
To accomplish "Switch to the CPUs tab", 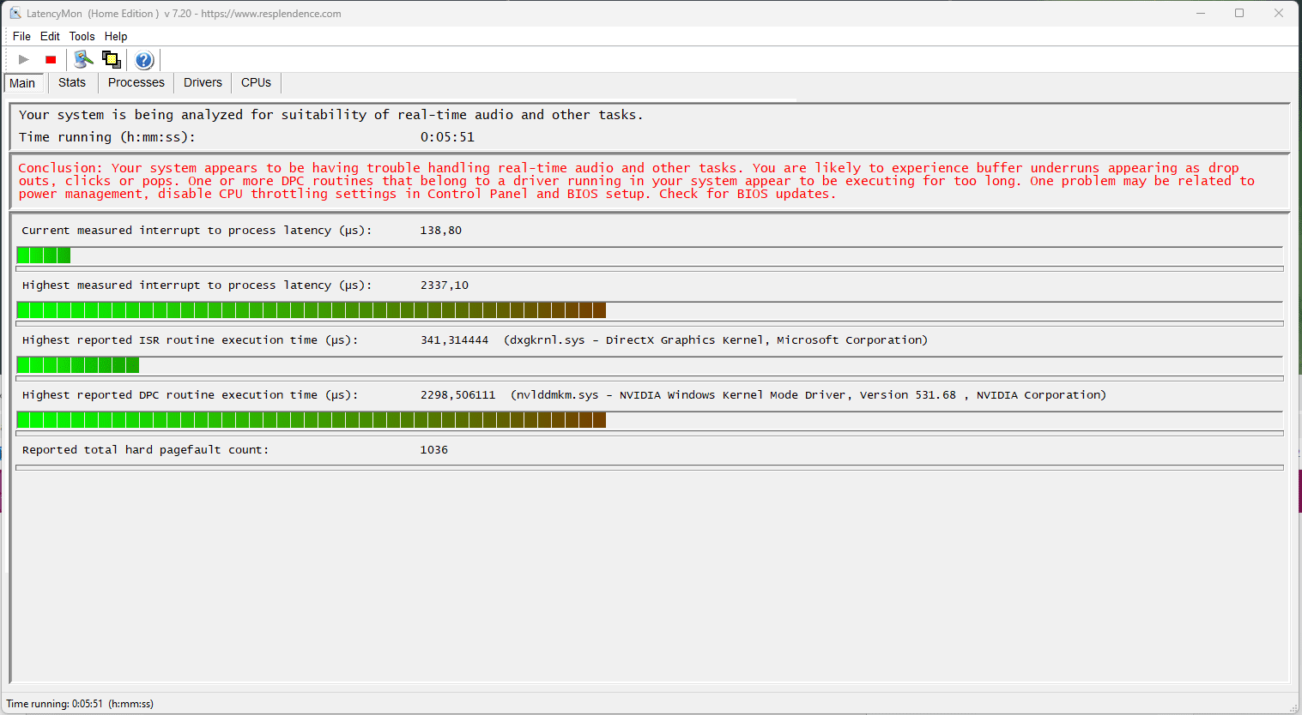I will point(256,82).
